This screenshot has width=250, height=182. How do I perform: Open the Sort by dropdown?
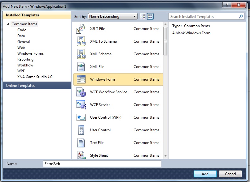(134, 16)
